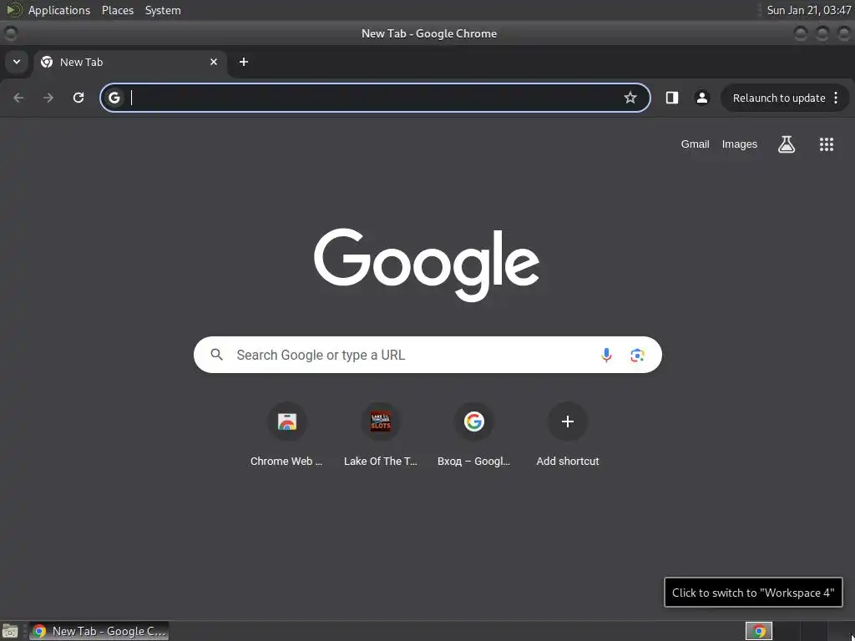Viewport: 855px width, 641px height.
Task: Open the Images link
Action: click(740, 144)
